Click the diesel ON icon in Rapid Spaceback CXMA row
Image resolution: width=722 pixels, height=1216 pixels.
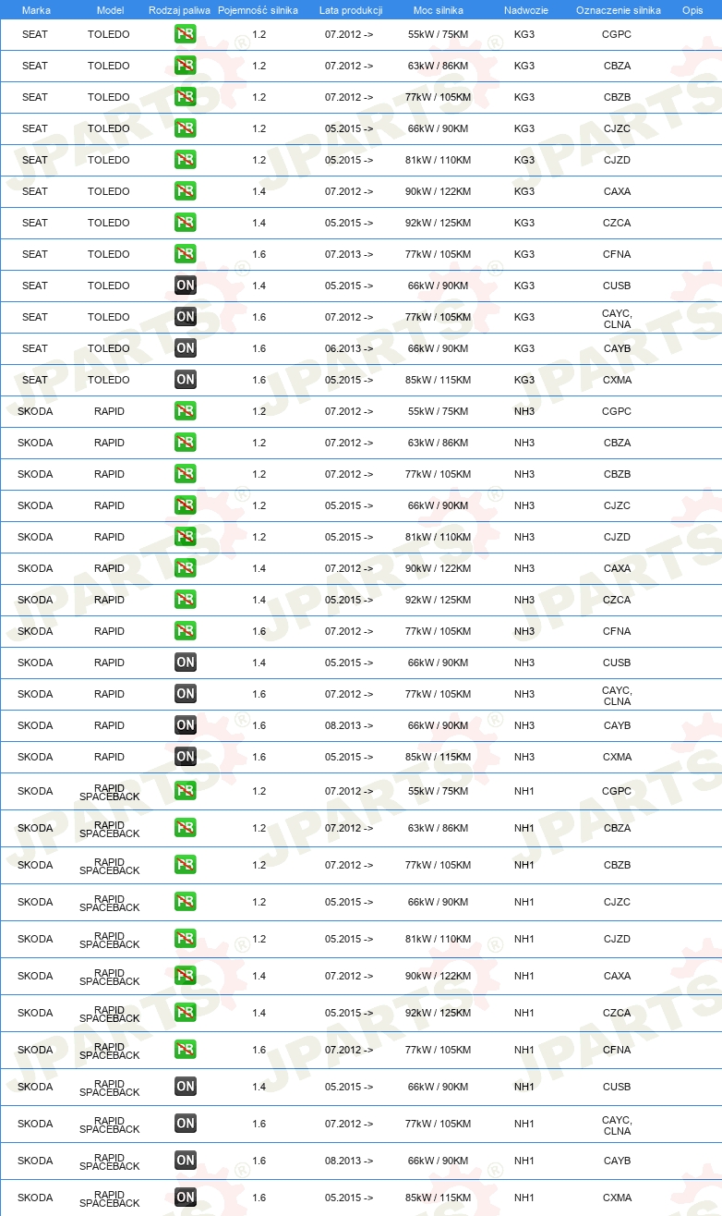[186, 1198]
